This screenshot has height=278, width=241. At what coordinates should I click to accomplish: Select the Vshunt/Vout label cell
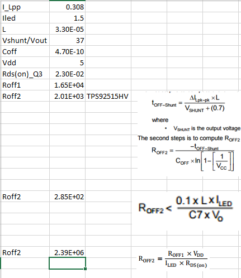point(25,40)
